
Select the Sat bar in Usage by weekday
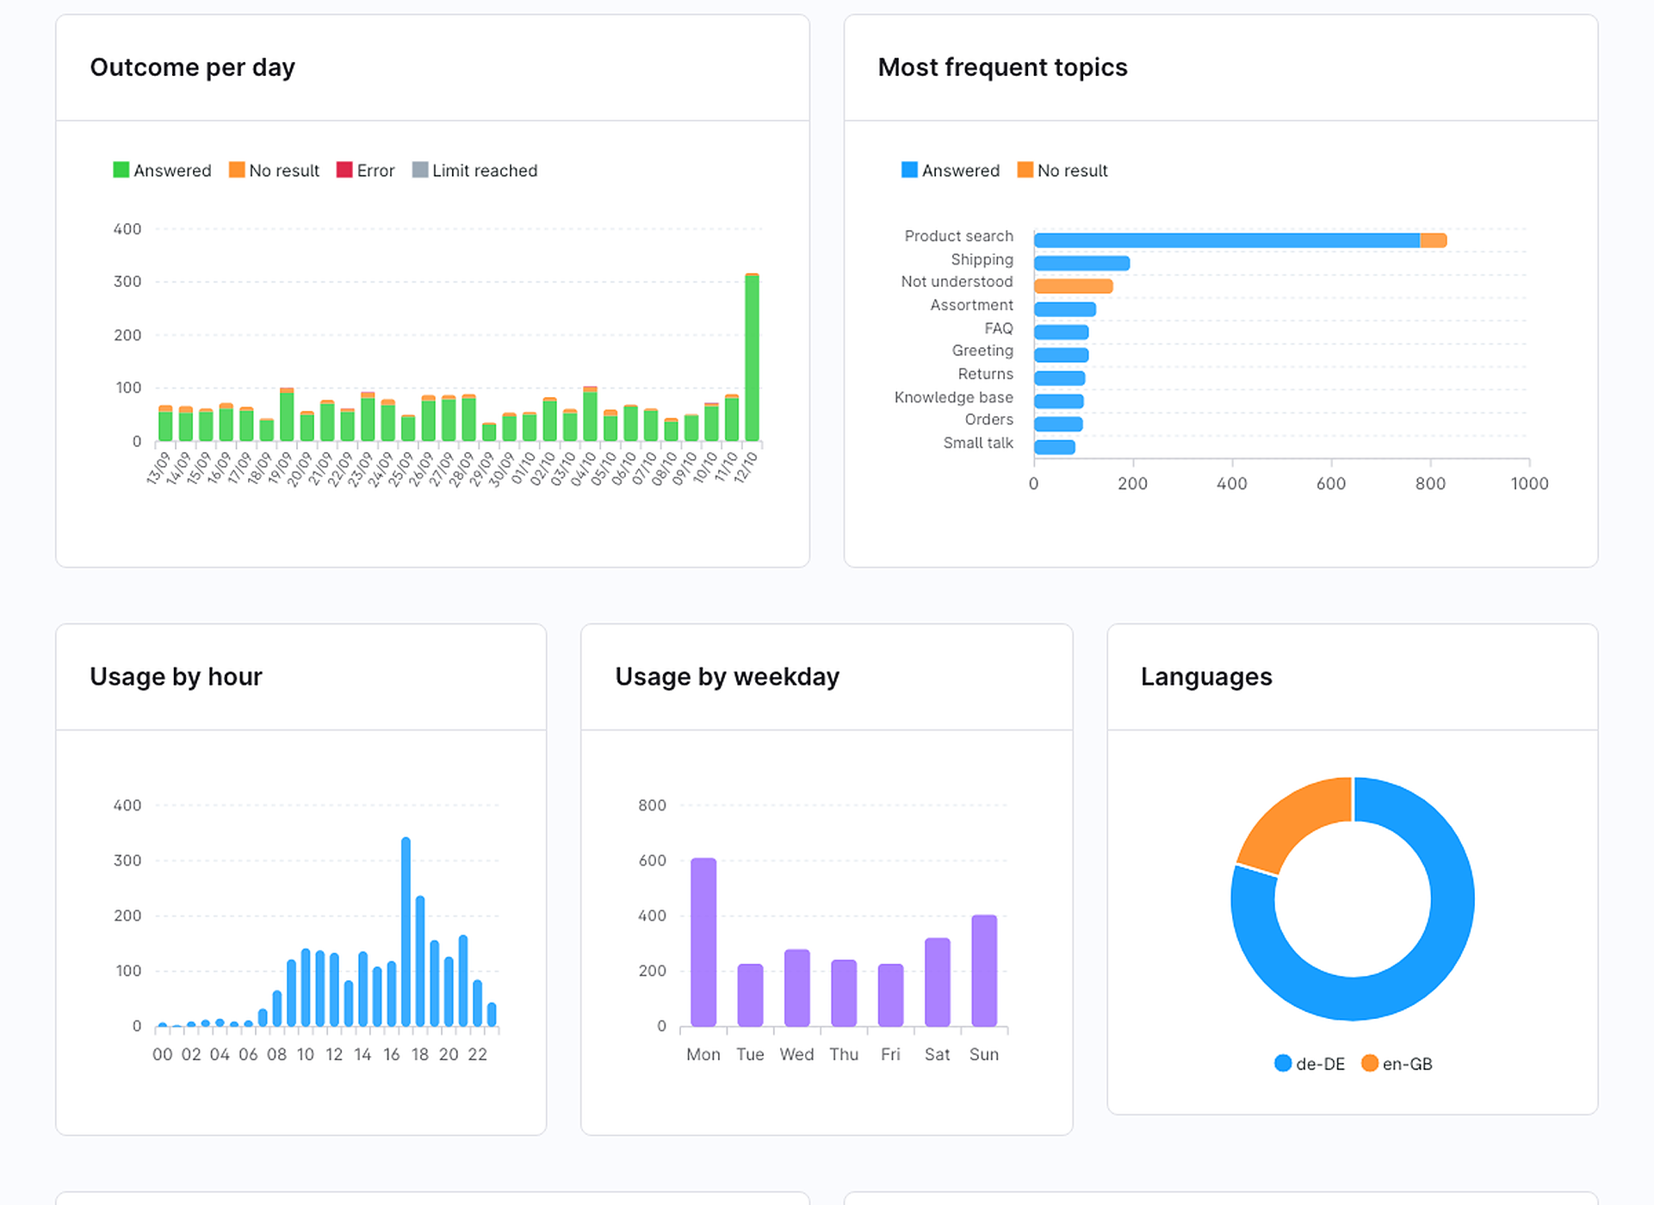938,982
